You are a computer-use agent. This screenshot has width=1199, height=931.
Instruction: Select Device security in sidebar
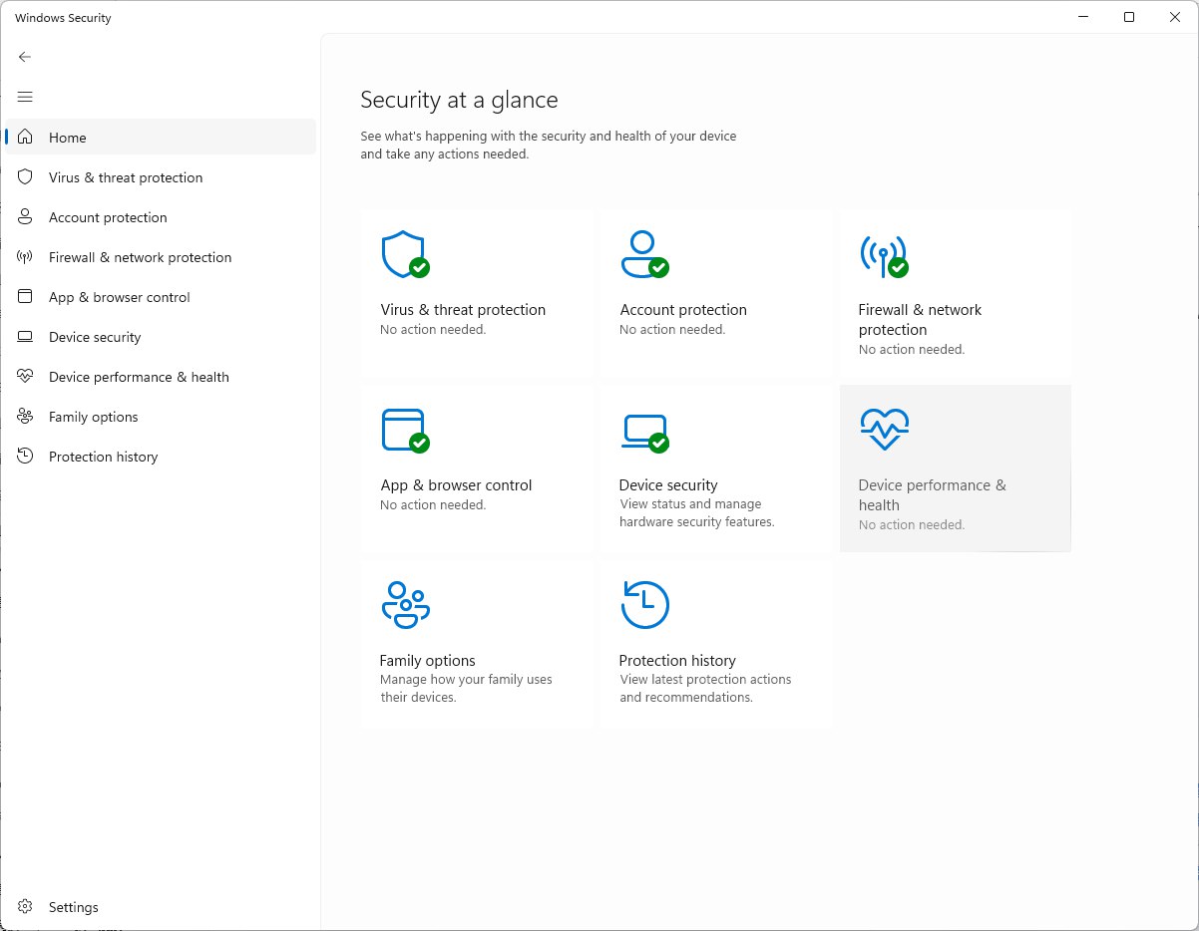(161, 336)
